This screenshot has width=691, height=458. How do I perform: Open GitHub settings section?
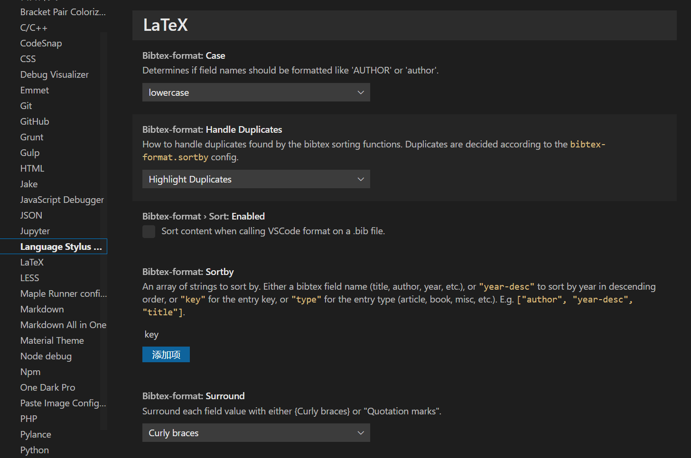[35, 121]
